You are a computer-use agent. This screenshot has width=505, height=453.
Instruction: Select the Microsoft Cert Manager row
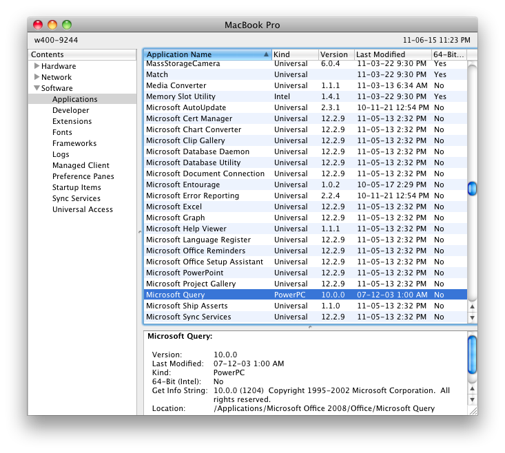coord(305,118)
